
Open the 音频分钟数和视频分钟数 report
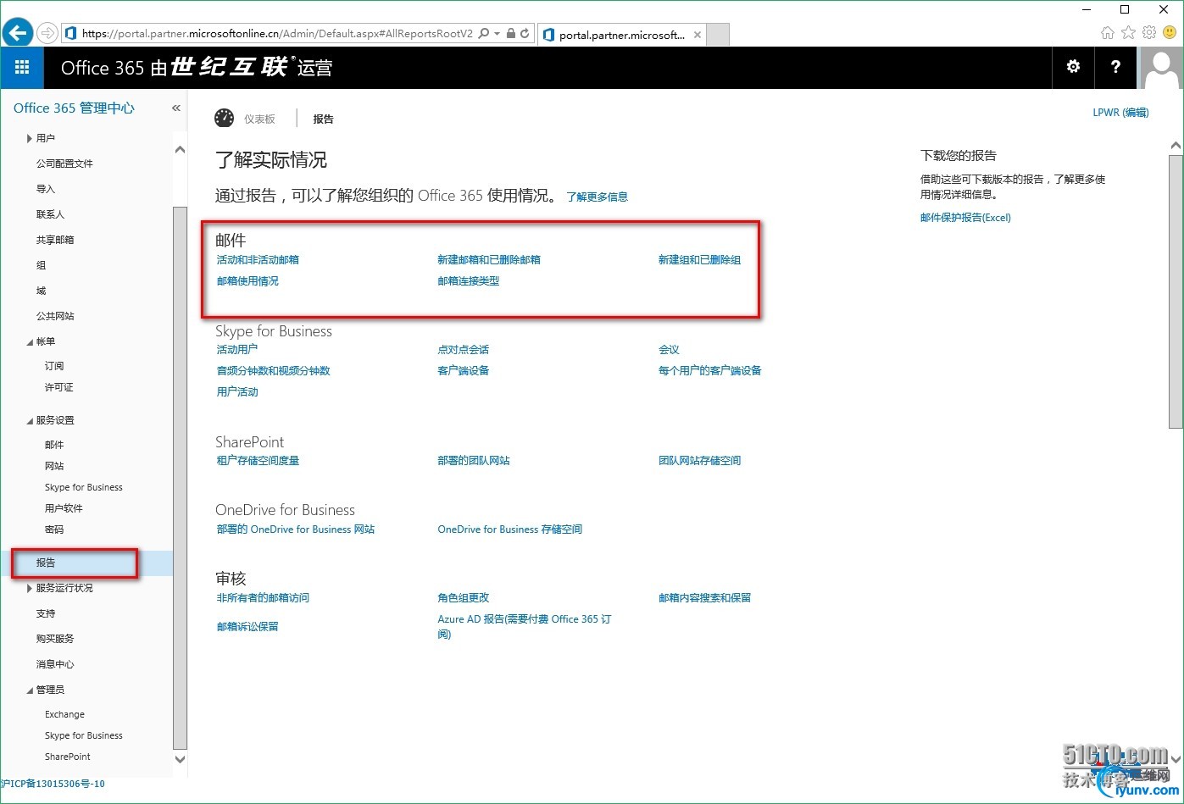click(x=273, y=371)
